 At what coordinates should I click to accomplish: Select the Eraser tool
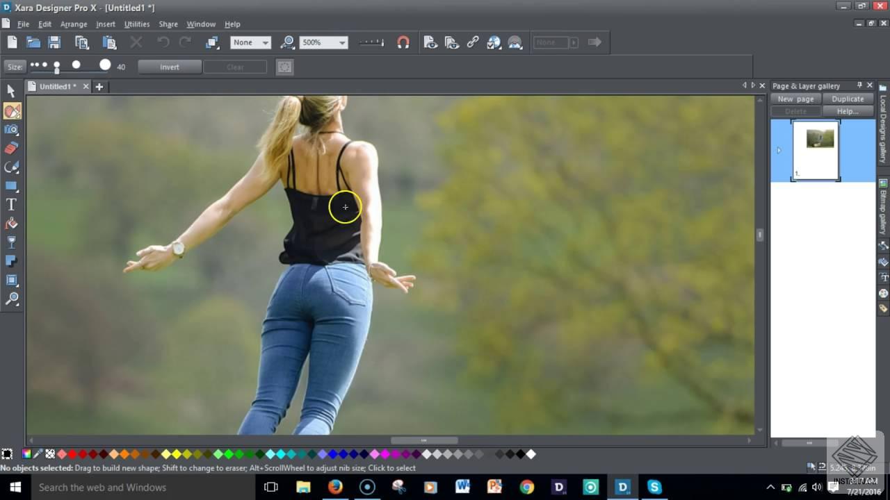pos(11,148)
